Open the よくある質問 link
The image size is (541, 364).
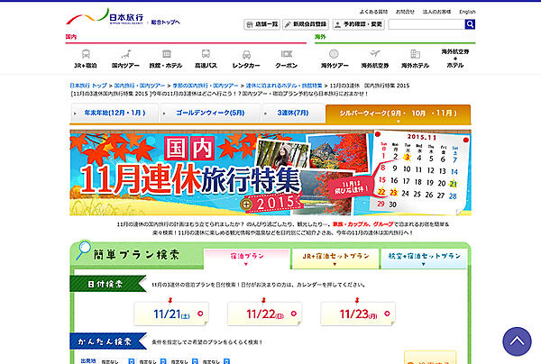(373, 12)
